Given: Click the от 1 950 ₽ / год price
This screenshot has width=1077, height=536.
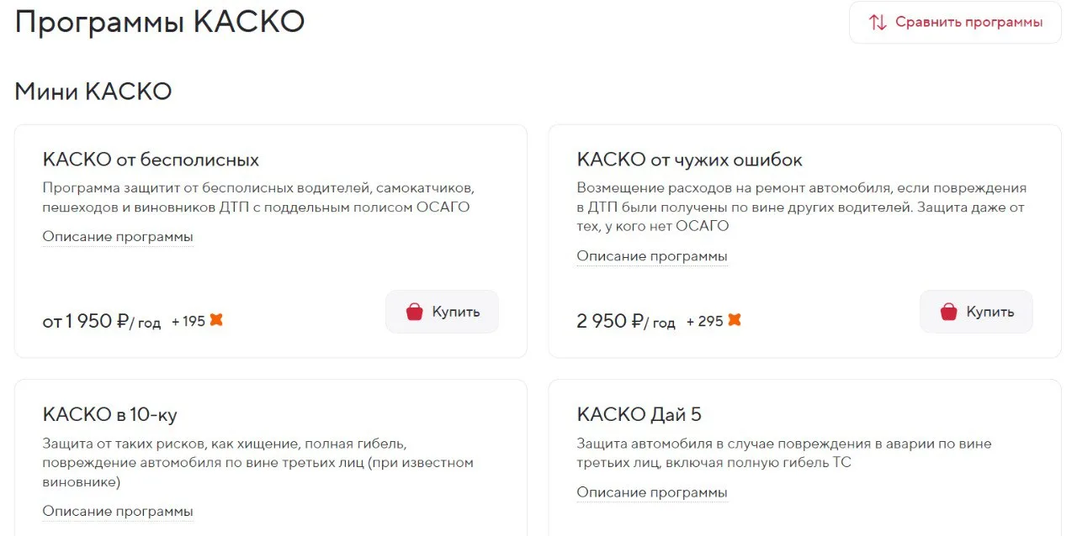Looking at the screenshot, I should pos(101,321).
